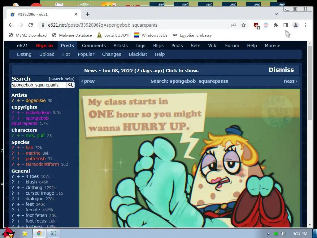The width and height of the screenshot is (317, 238).
Task: Open the Listing submenu item
Action: [24, 54]
